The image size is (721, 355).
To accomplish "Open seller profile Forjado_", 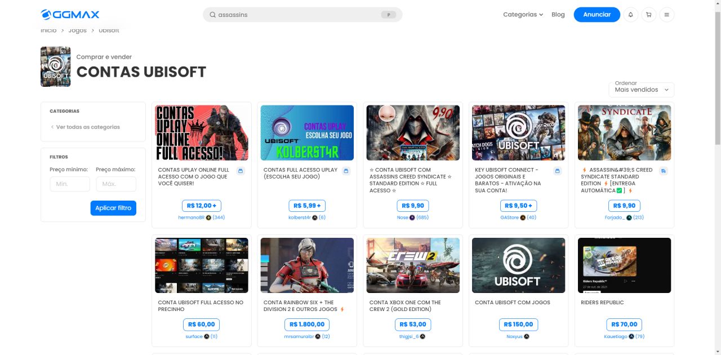I will (615, 218).
